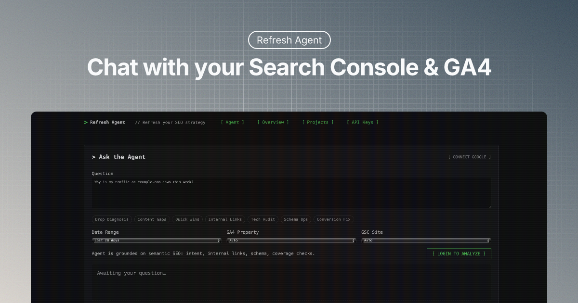Viewport: 578px width, 303px height.
Task: Expand the GA4 Property dropdown
Action: pyautogui.click(x=291, y=240)
